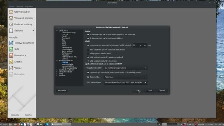This screenshot has width=224, height=126.
Task: Expand the Jazyková nastavení tree node
Action: pyautogui.click(x=57, y=70)
